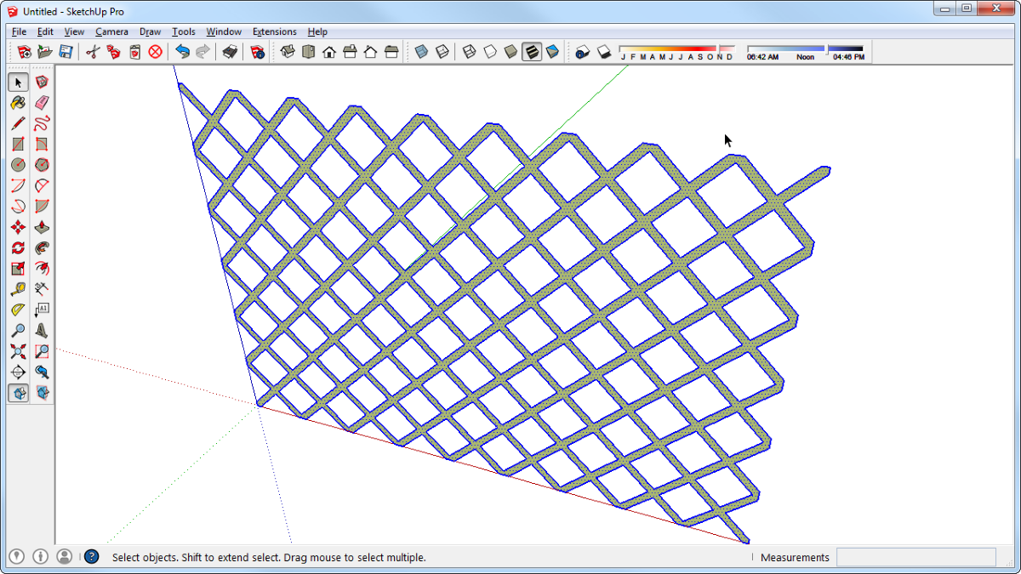Switch to Iso view
Image resolution: width=1021 pixels, height=574 pixels.
pyautogui.click(x=288, y=52)
